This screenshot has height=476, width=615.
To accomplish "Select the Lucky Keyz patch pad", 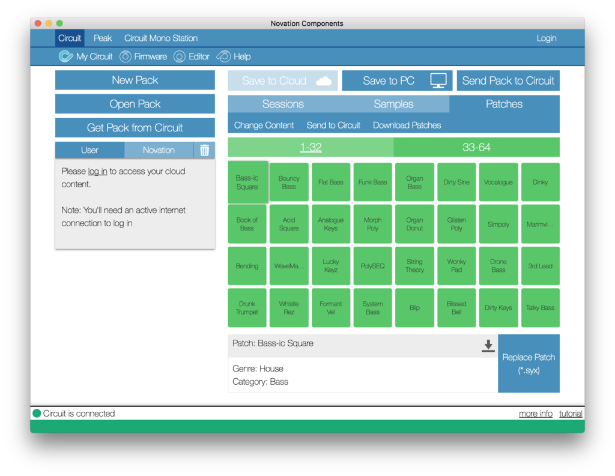I will 331,266.
